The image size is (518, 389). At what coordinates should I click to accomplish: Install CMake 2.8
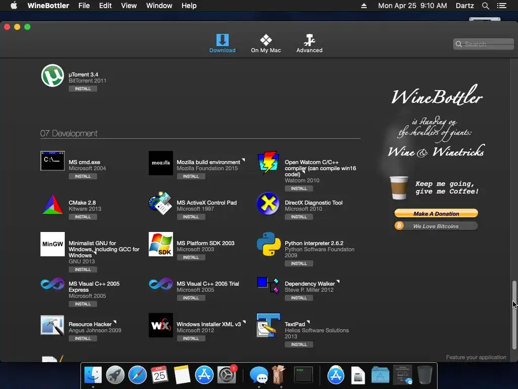point(83,217)
